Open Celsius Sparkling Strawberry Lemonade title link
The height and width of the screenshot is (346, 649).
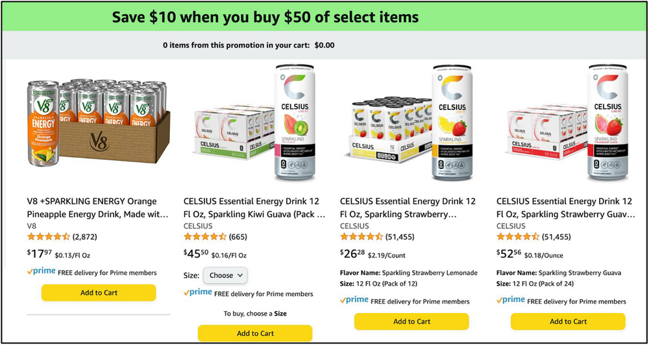[x=408, y=208]
